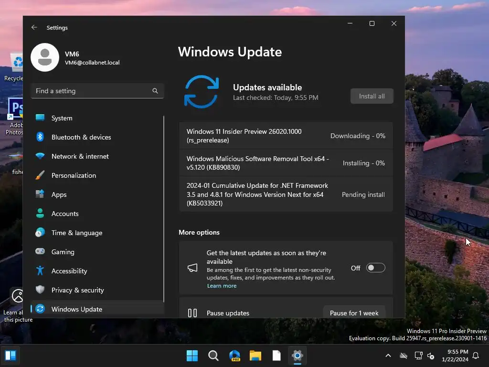Click the Installing - 0% status
This screenshot has width=489, height=367.
pyautogui.click(x=363, y=163)
